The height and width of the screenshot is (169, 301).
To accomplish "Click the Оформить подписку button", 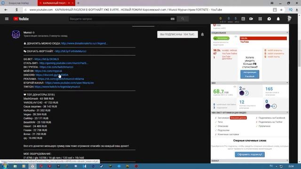I will pos(250,154).
